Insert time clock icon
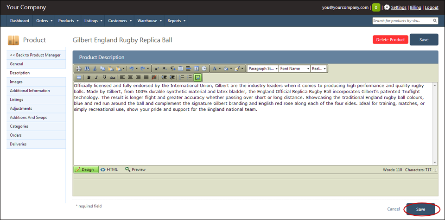This screenshot has width=445, height=220. coord(204,69)
